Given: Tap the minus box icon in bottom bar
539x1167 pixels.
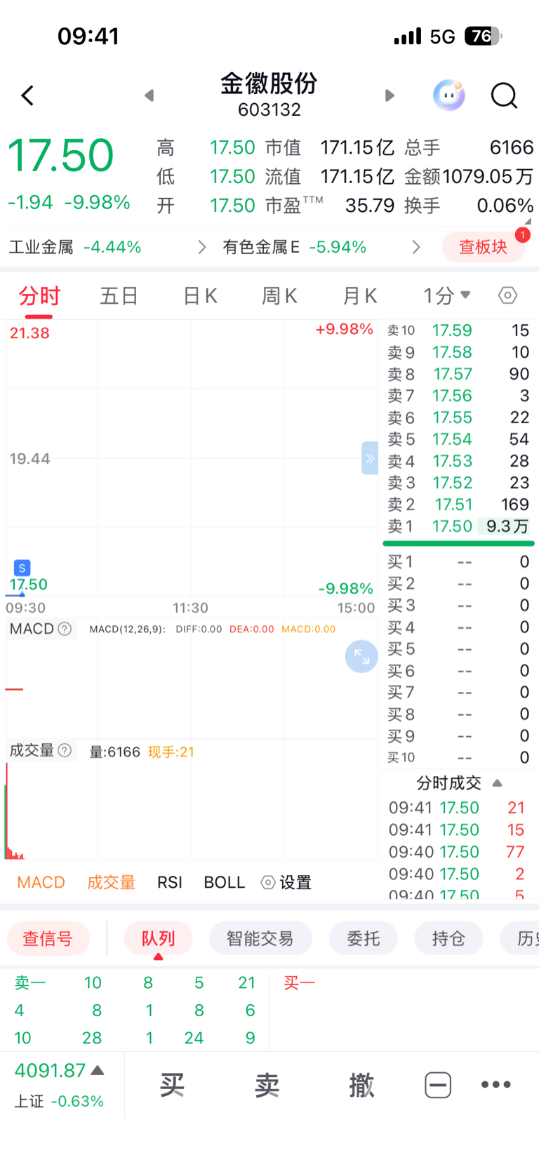Looking at the screenshot, I should tap(438, 1085).
